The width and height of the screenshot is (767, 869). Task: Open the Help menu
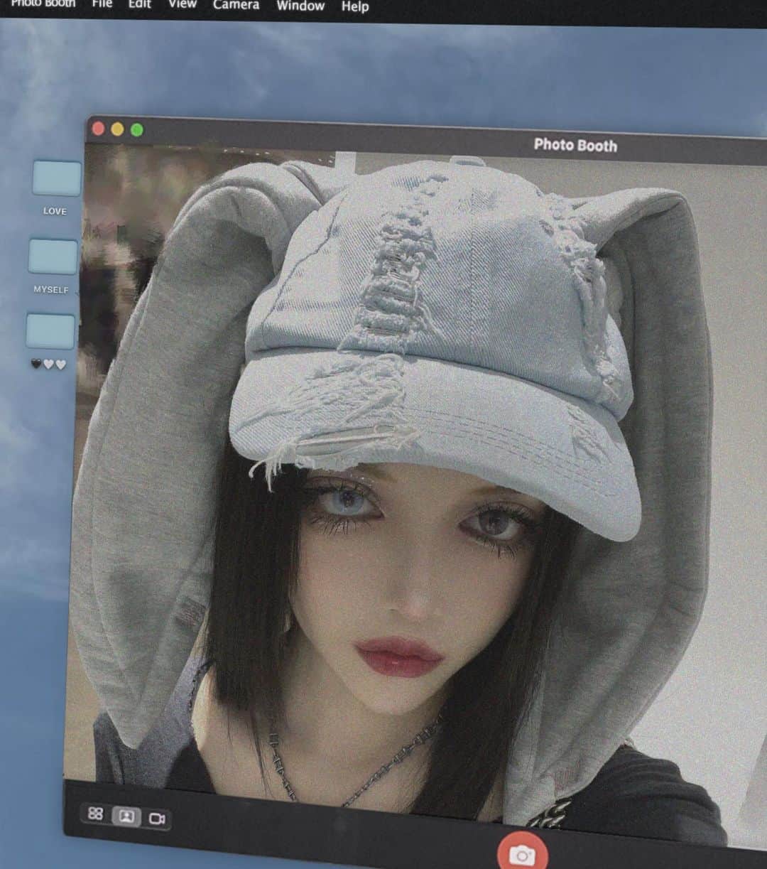coord(355,6)
